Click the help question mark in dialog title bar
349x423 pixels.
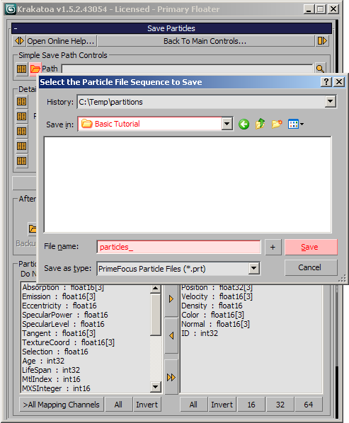[x=326, y=82]
